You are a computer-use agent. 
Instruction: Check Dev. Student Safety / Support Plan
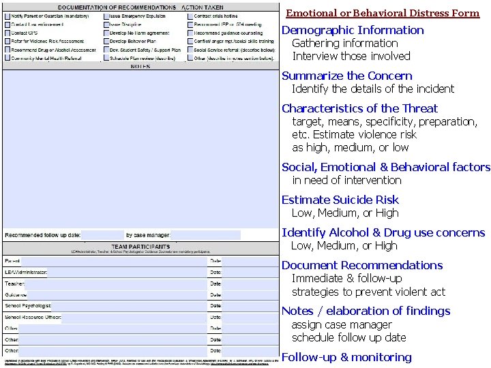point(106,50)
